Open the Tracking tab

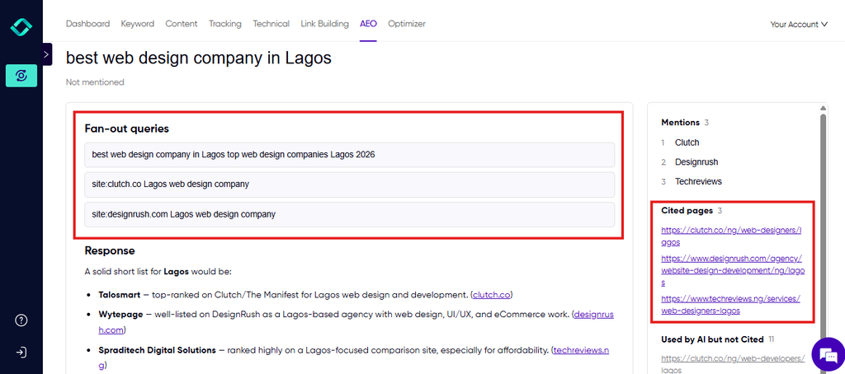224,24
